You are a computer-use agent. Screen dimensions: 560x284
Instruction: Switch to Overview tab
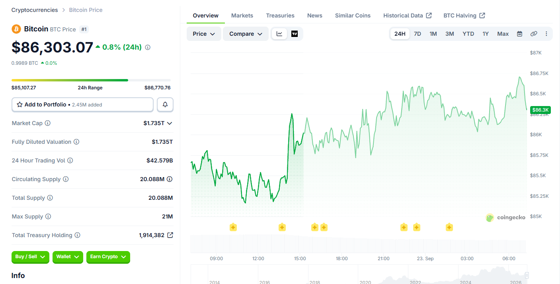click(206, 15)
